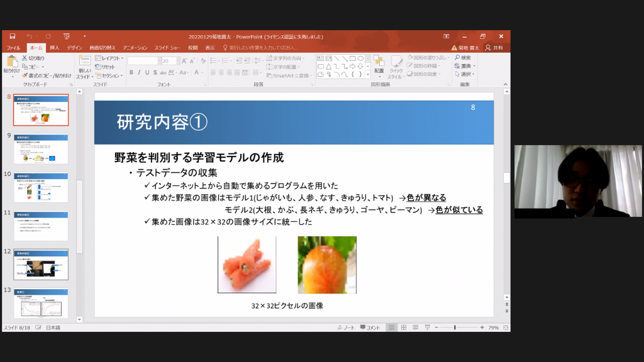Image resolution: width=644 pixels, height=362 pixels.
Task: Select slide 10 thumbnail in slide panel
Action: [41, 187]
